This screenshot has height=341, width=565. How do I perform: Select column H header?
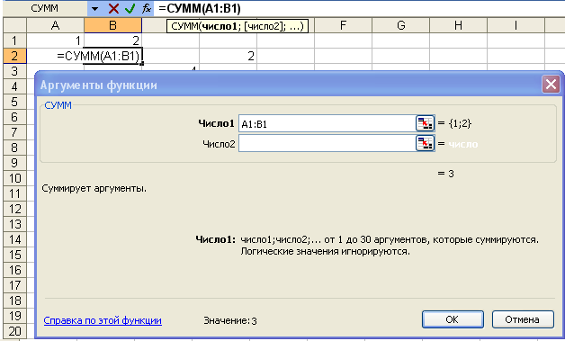click(x=458, y=25)
